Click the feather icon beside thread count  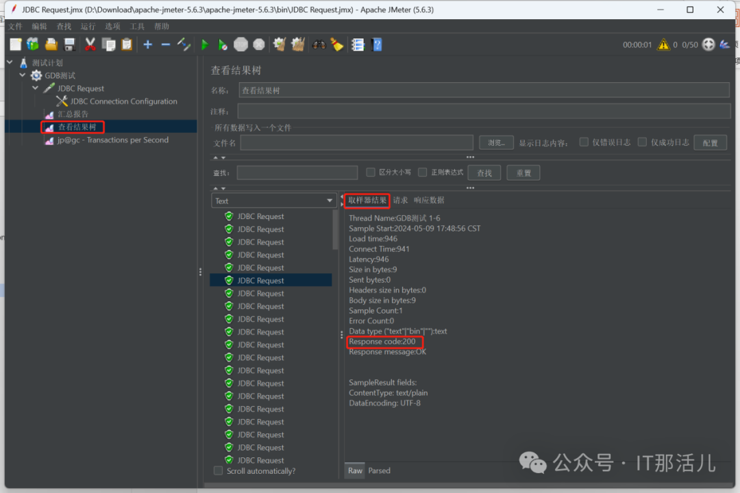pos(725,45)
